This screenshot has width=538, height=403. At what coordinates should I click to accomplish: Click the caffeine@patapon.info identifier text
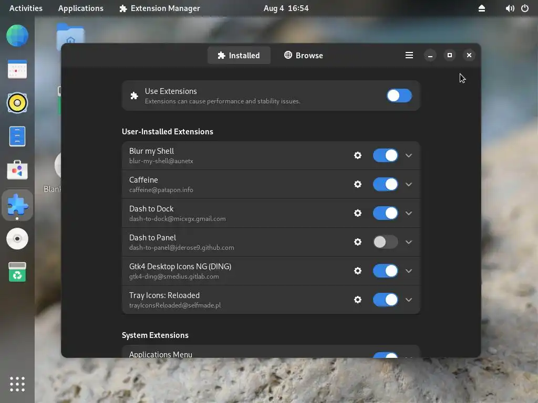coord(161,190)
